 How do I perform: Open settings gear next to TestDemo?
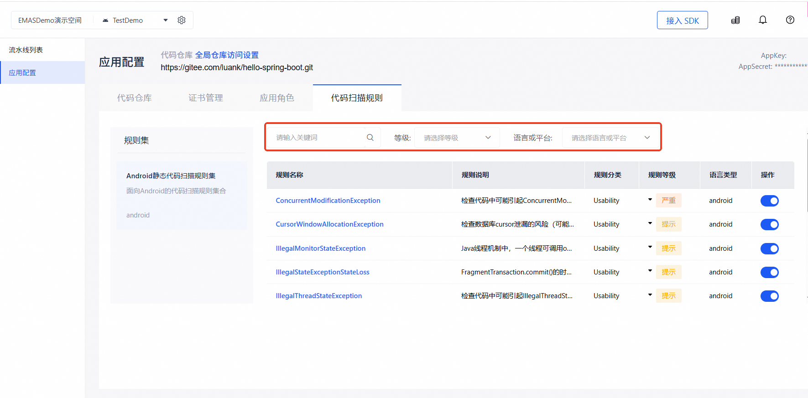tap(182, 20)
